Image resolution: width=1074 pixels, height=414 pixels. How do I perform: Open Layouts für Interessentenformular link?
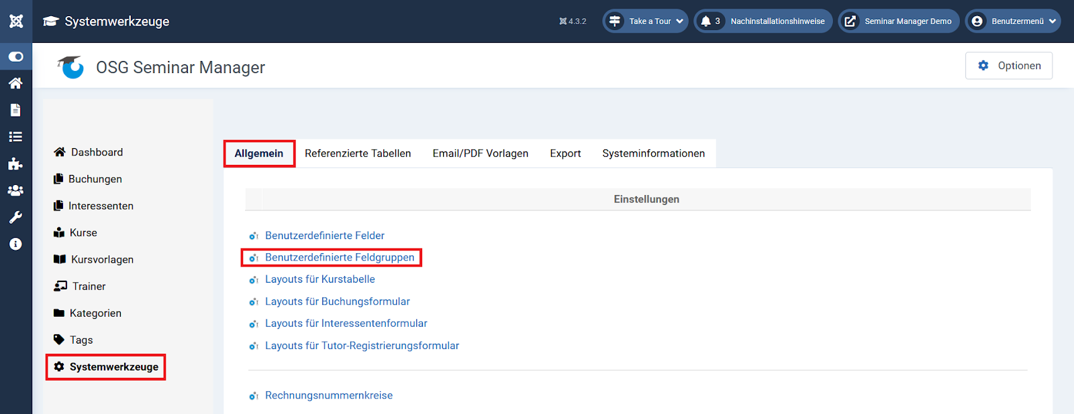pyautogui.click(x=346, y=324)
